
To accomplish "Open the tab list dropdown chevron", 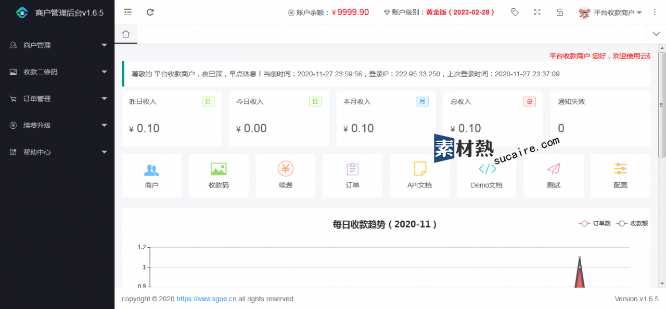I will pos(656,34).
